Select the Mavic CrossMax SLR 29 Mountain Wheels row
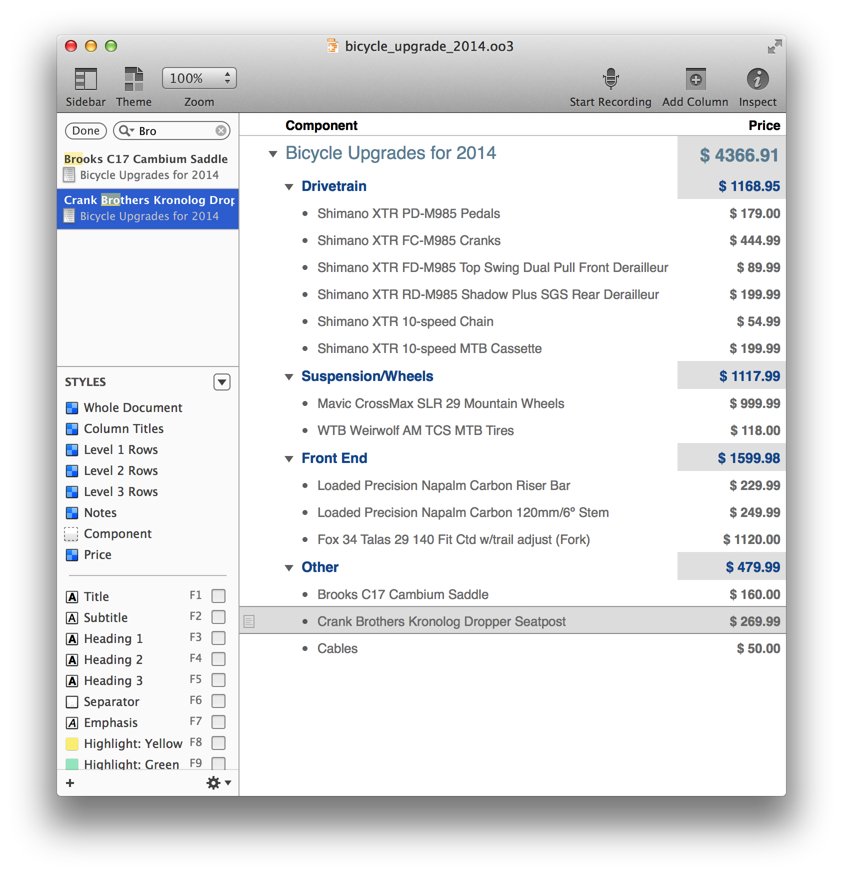Viewport: 843px width, 875px height. pos(512,403)
